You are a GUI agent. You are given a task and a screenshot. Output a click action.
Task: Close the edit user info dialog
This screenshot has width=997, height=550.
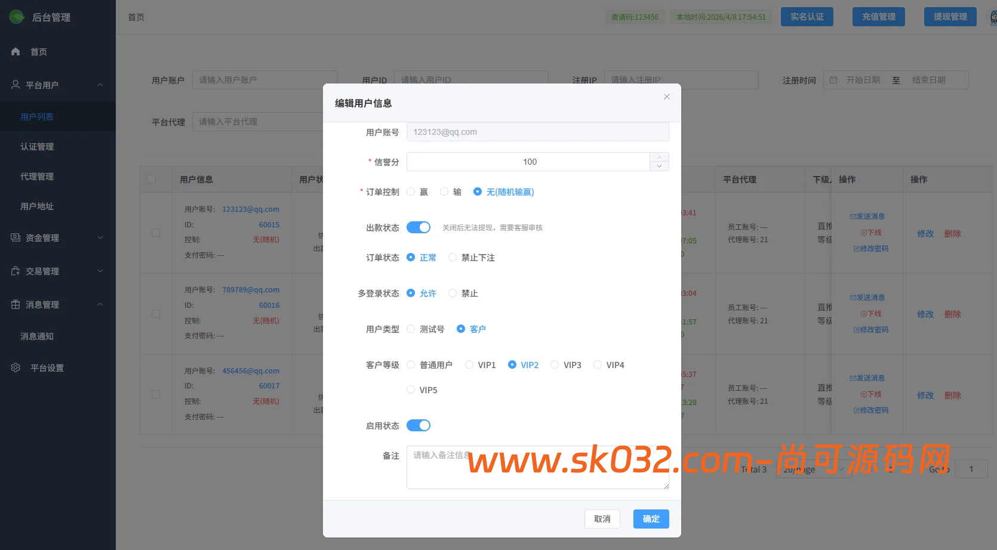click(x=667, y=97)
